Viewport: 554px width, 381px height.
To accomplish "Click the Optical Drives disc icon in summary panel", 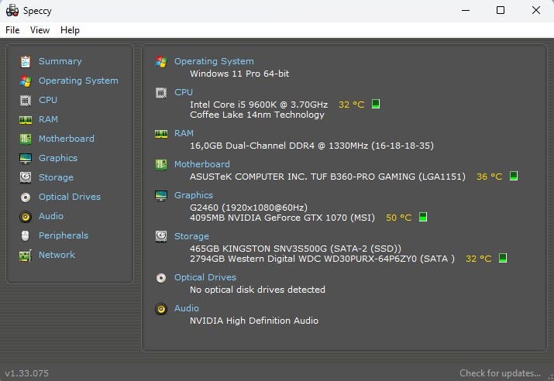I will 161,278.
